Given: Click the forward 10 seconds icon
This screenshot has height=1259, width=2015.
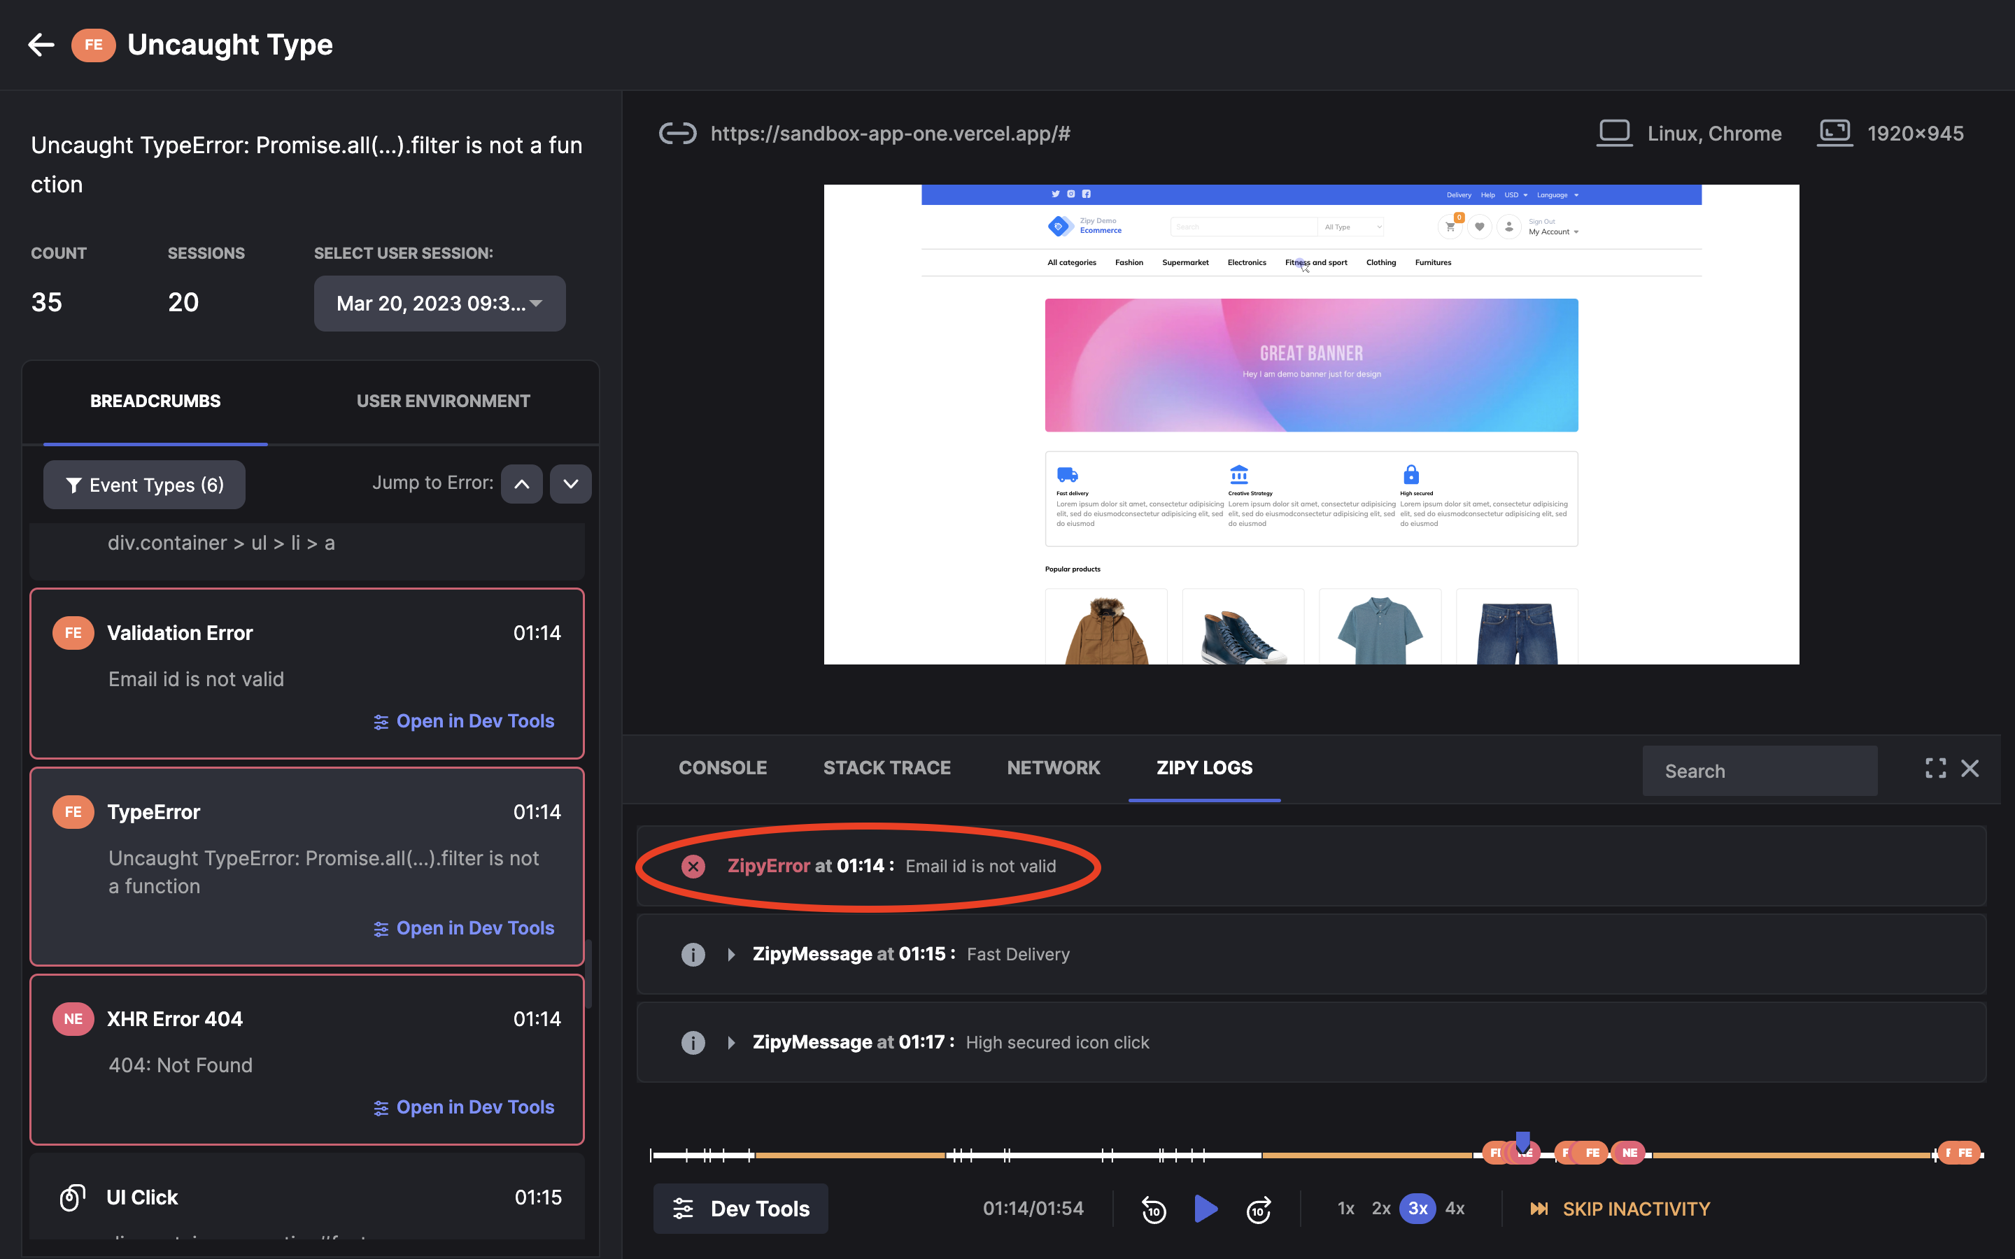Looking at the screenshot, I should coord(1258,1209).
